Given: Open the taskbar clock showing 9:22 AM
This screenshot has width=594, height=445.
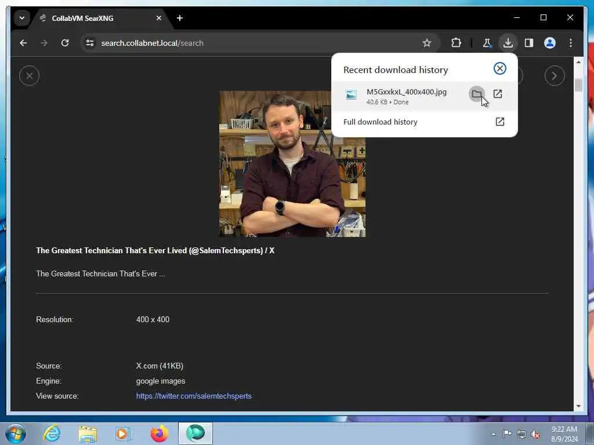Looking at the screenshot, I should click(564, 434).
